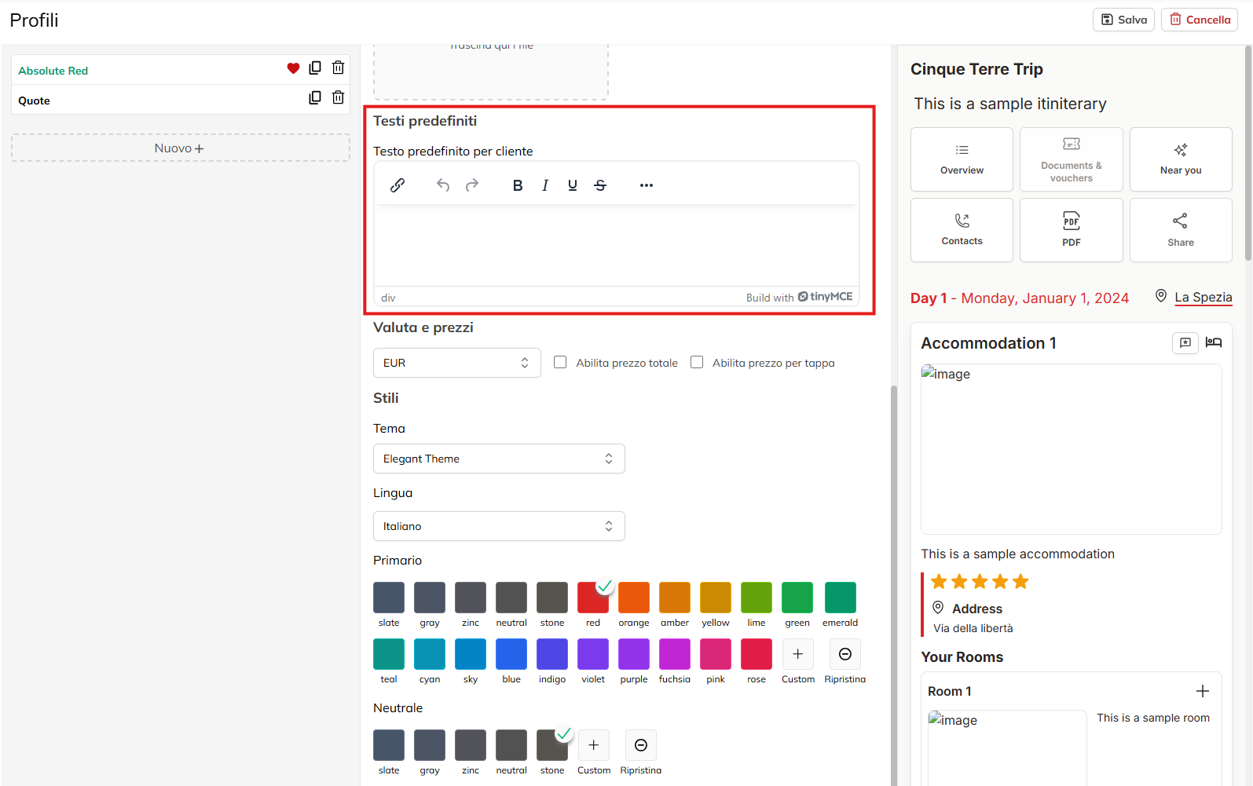This screenshot has width=1253, height=786.
Task: Duplicate the Absolute Red profile
Action: click(x=315, y=68)
